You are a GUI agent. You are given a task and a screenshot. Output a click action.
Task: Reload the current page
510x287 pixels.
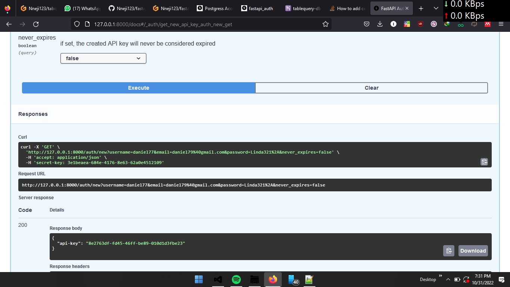[x=36, y=24]
